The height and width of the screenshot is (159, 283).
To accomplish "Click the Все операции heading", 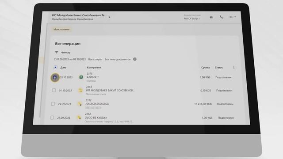I will click(68, 44).
